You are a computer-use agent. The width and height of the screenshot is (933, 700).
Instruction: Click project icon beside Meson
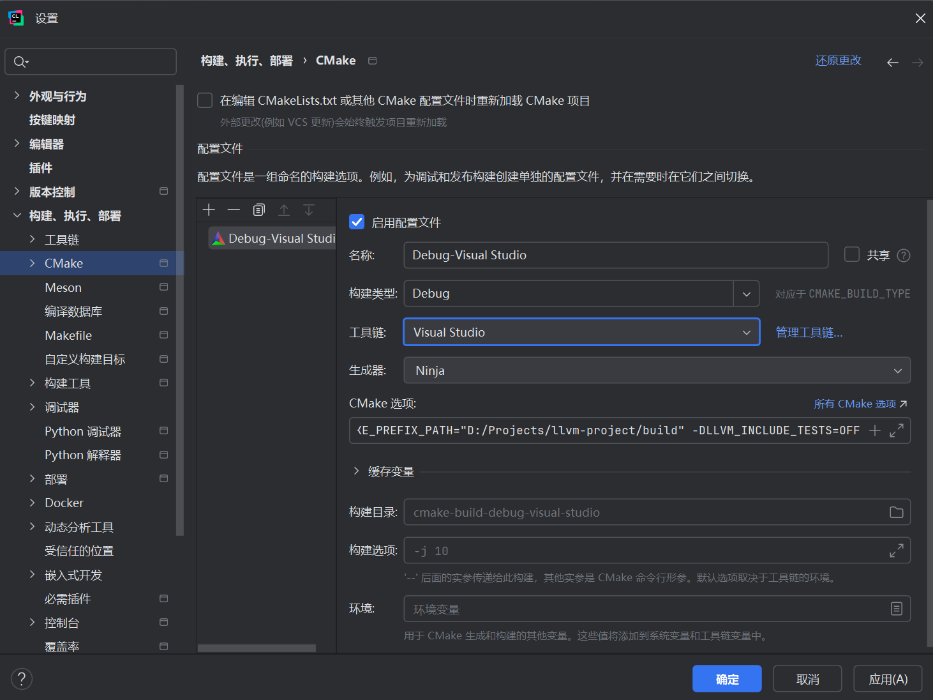pyautogui.click(x=164, y=287)
